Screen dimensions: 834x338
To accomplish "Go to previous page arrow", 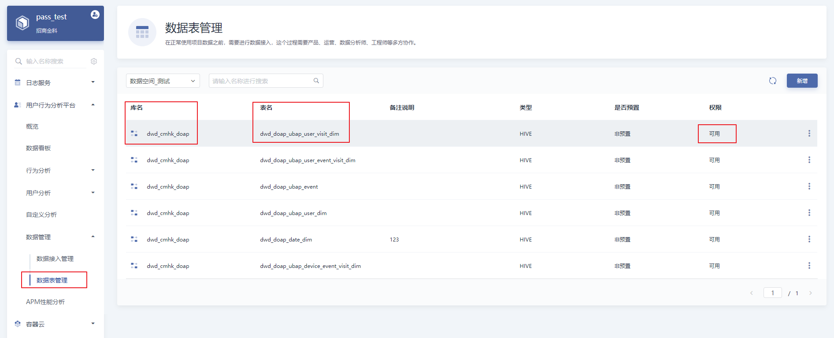I will point(752,293).
